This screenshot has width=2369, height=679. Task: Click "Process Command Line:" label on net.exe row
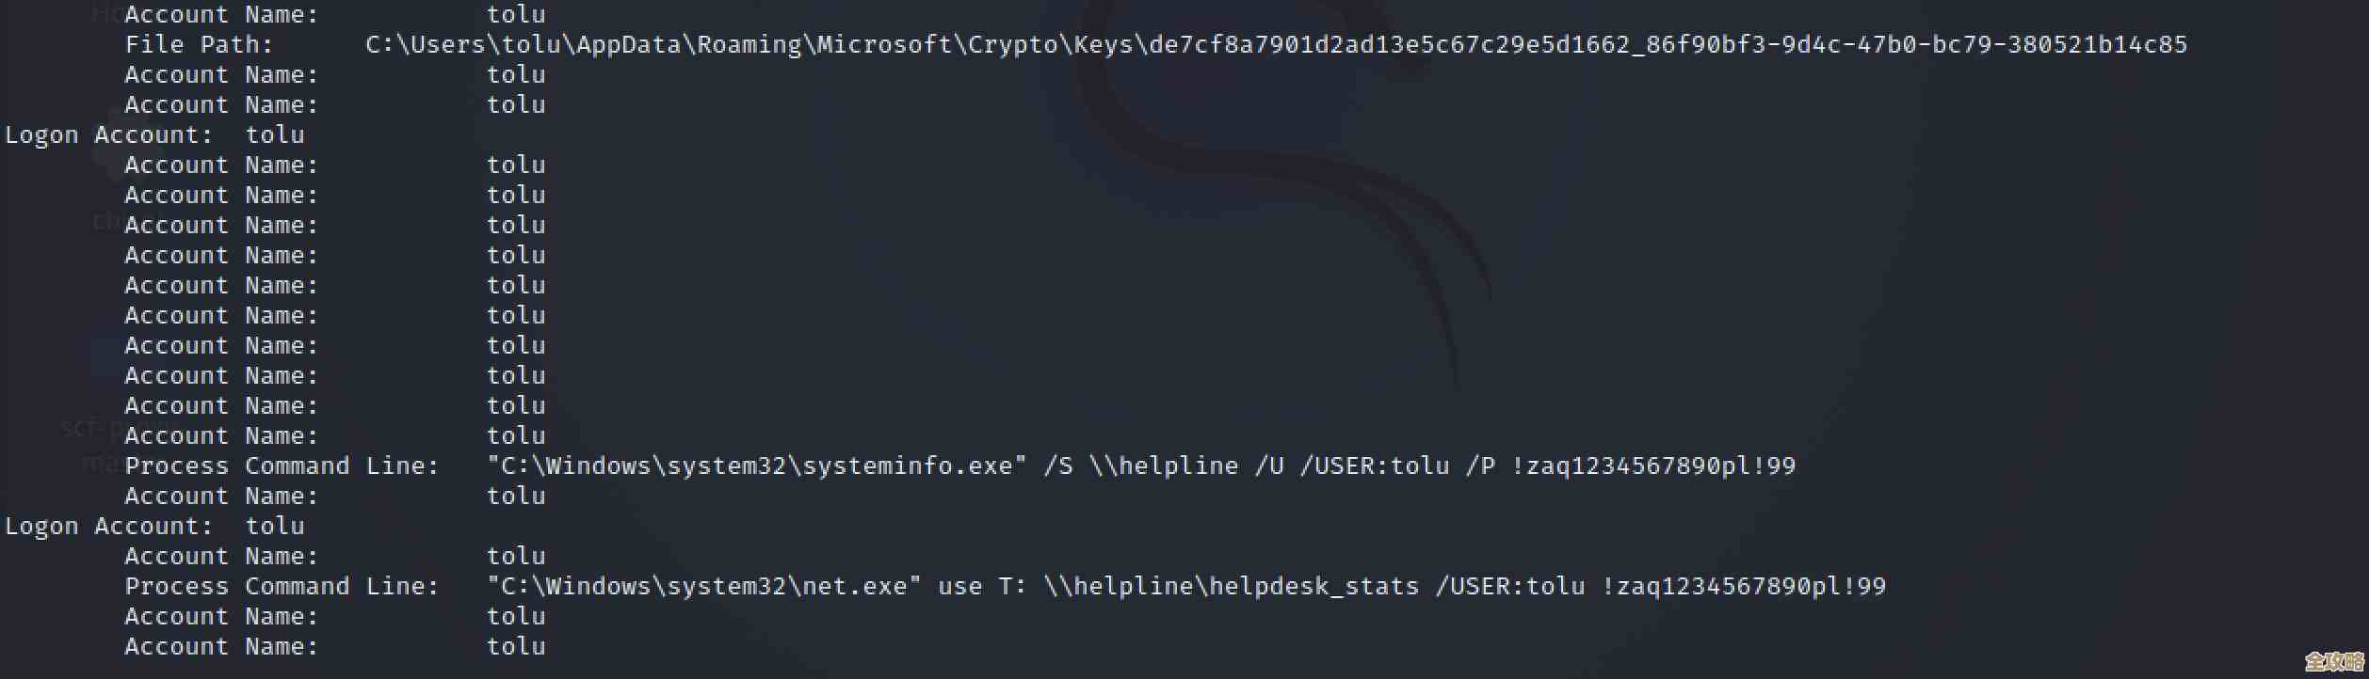point(282,586)
